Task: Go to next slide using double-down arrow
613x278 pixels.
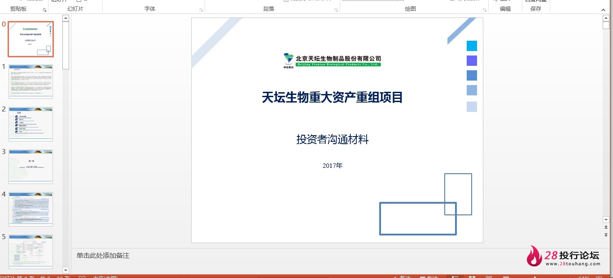Action: (606, 235)
